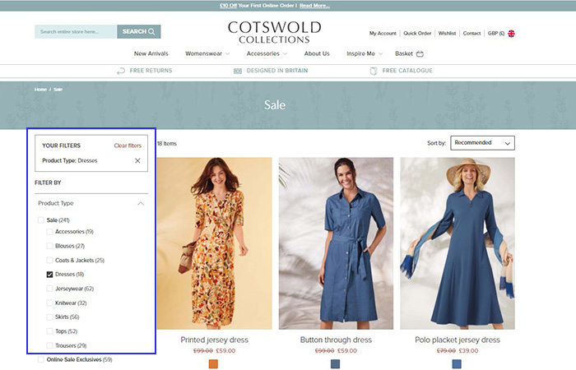This screenshot has height=370, width=576.
Task: Expand the Womenswear menu chevron
Action: pos(227,54)
